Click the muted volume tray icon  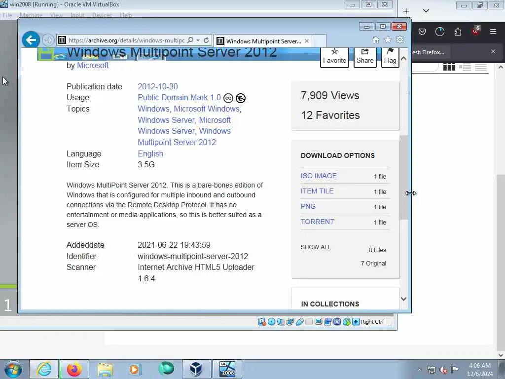coord(443,370)
